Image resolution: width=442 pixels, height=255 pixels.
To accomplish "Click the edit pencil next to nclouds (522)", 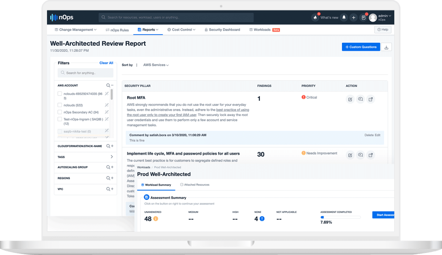I will [x=107, y=105].
